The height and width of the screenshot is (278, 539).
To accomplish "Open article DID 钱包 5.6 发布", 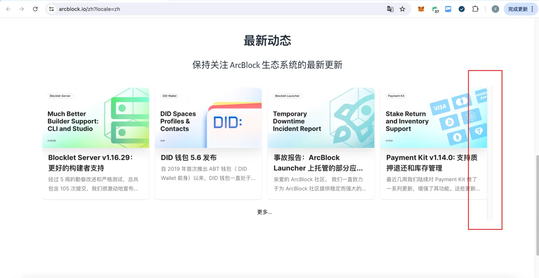I will click(x=189, y=158).
